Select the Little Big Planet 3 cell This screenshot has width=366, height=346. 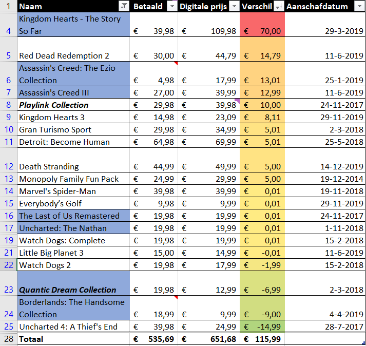coord(73,253)
